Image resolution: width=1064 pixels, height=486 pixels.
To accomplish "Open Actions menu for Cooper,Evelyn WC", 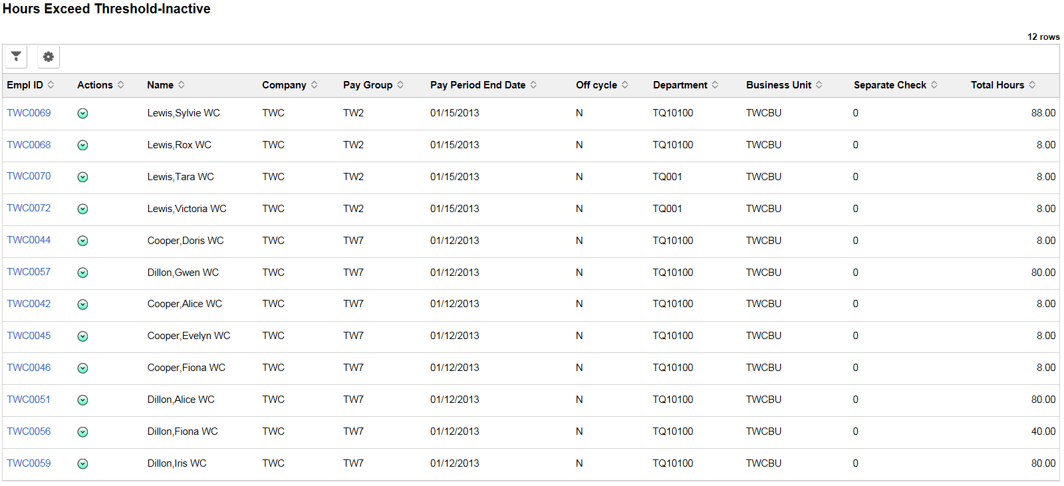I will tap(82, 336).
